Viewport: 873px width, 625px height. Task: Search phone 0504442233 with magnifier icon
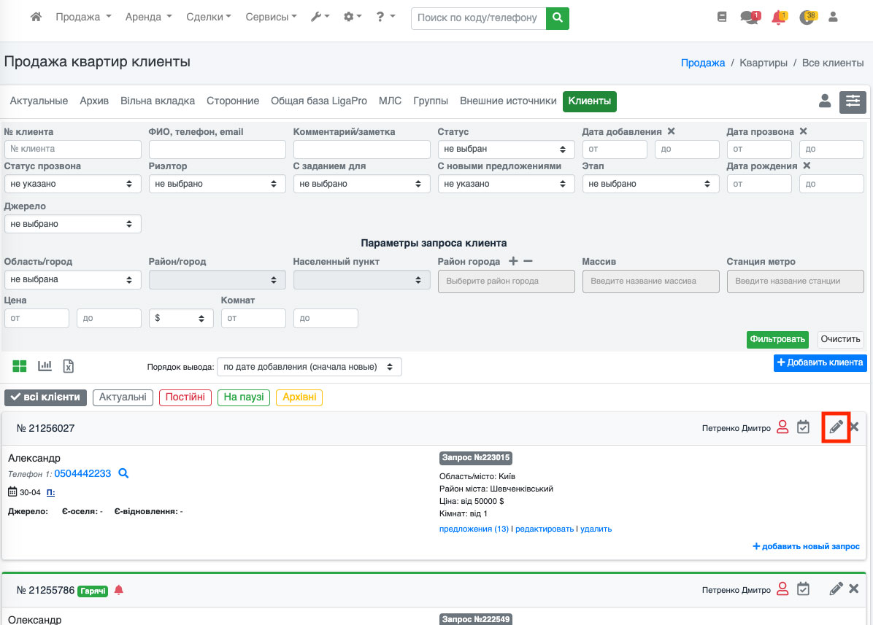(x=123, y=474)
